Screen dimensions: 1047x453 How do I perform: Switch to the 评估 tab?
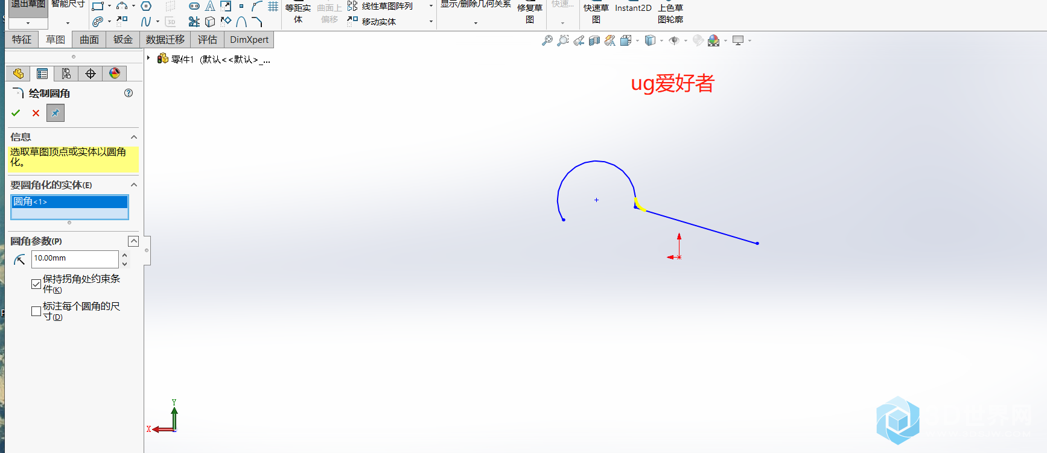coord(208,40)
